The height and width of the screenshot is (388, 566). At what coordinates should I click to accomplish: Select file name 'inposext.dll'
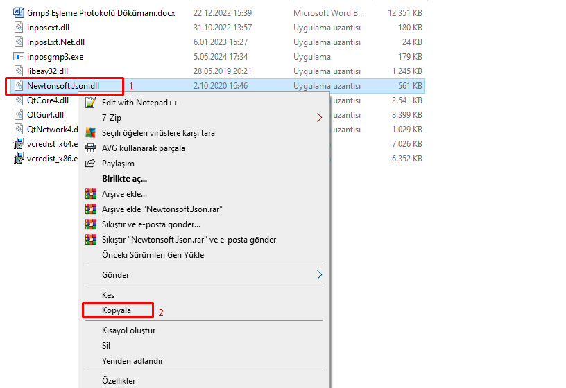48,28
